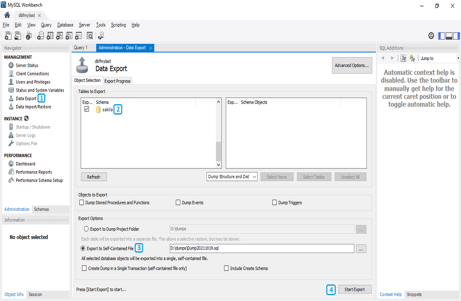Open the Scripting menu
Viewport: 461px width, 301px height.
[118, 25]
